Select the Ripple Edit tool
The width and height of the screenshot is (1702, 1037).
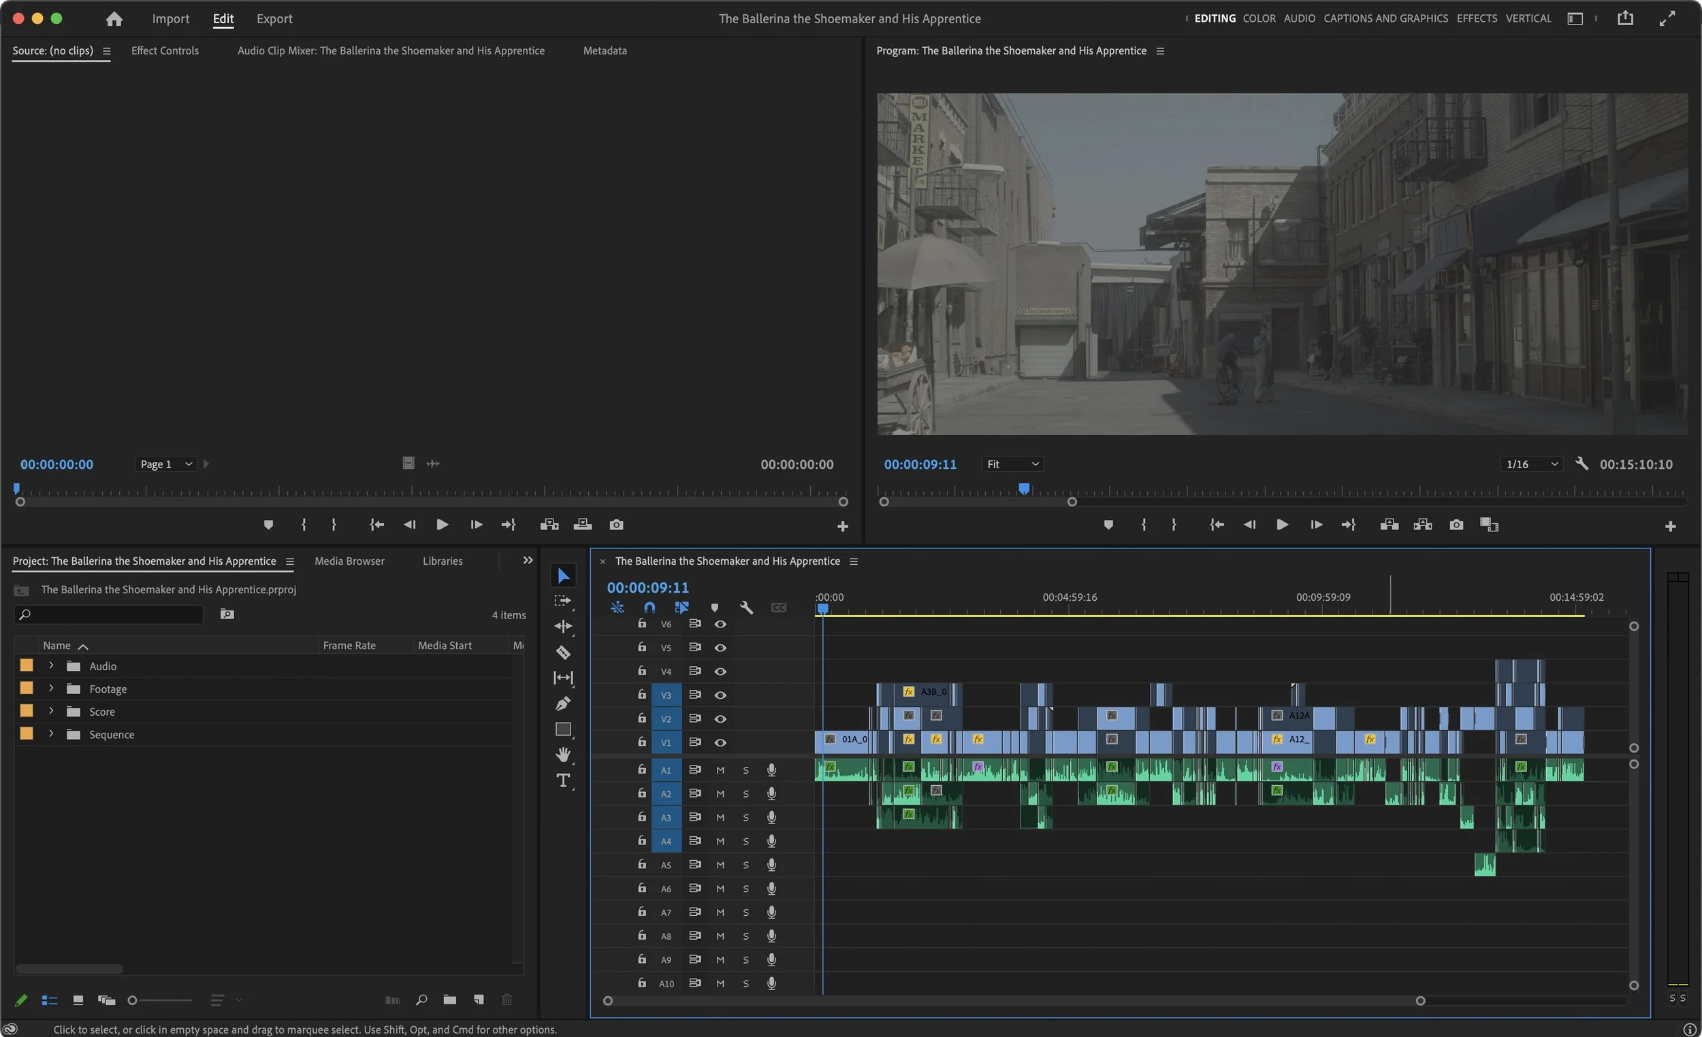pos(563,626)
